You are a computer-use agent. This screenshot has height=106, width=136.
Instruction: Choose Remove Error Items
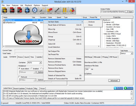pyautogui.click(x=64, y=68)
